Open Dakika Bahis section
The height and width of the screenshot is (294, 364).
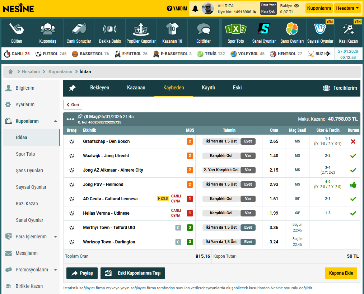(110, 33)
